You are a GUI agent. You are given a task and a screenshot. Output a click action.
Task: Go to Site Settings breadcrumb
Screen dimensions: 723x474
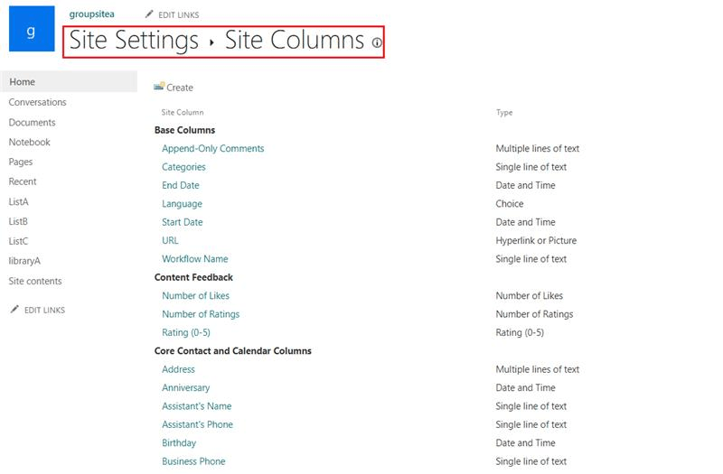tap(134, 40)
